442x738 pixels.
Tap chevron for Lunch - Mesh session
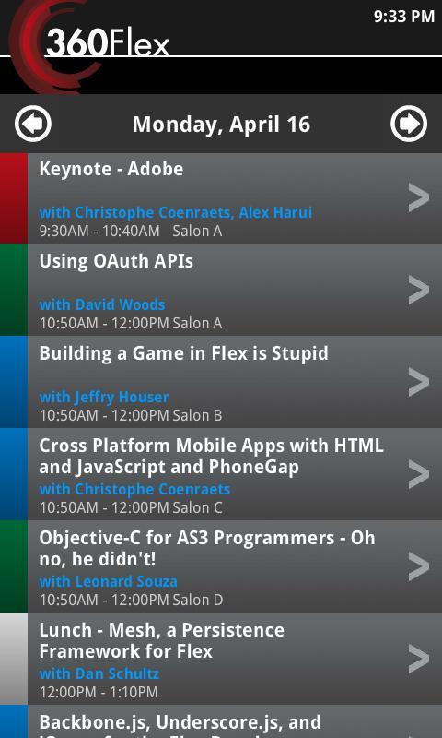[x=419, y=659]
